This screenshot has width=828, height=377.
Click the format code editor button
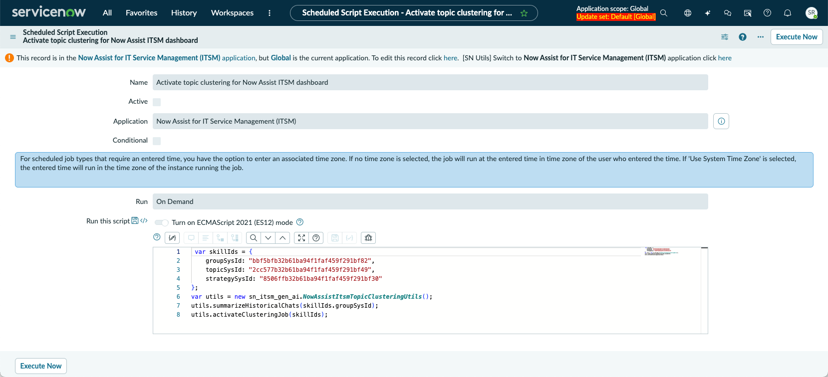[205, 238]
